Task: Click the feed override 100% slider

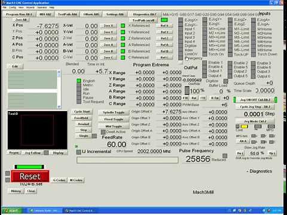Action: click(187, 91)
